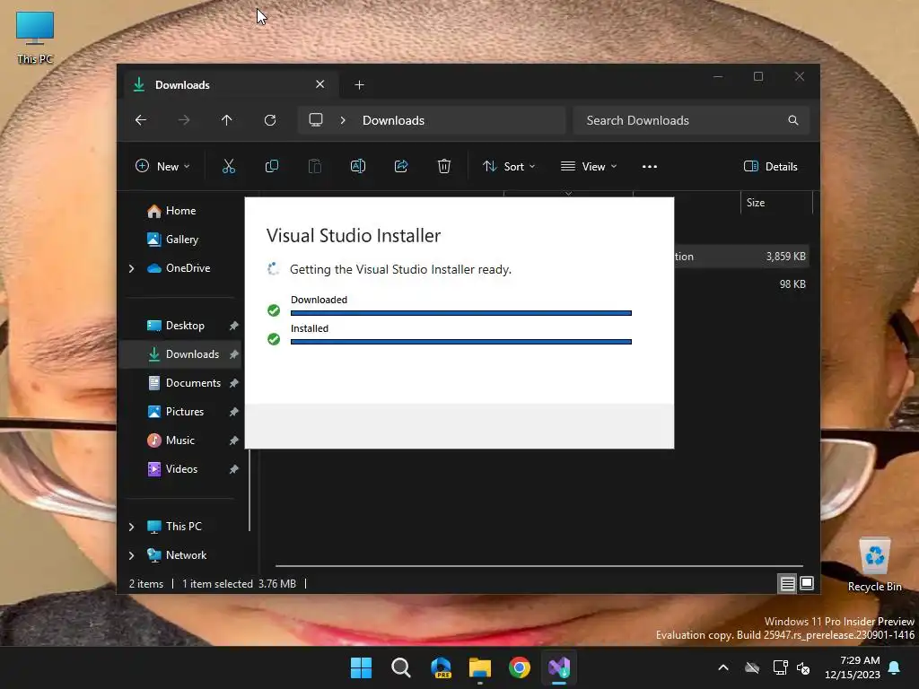Open This PC desktop icon
The width and height of the screenshot is (919, 689).
click(35, 38)
